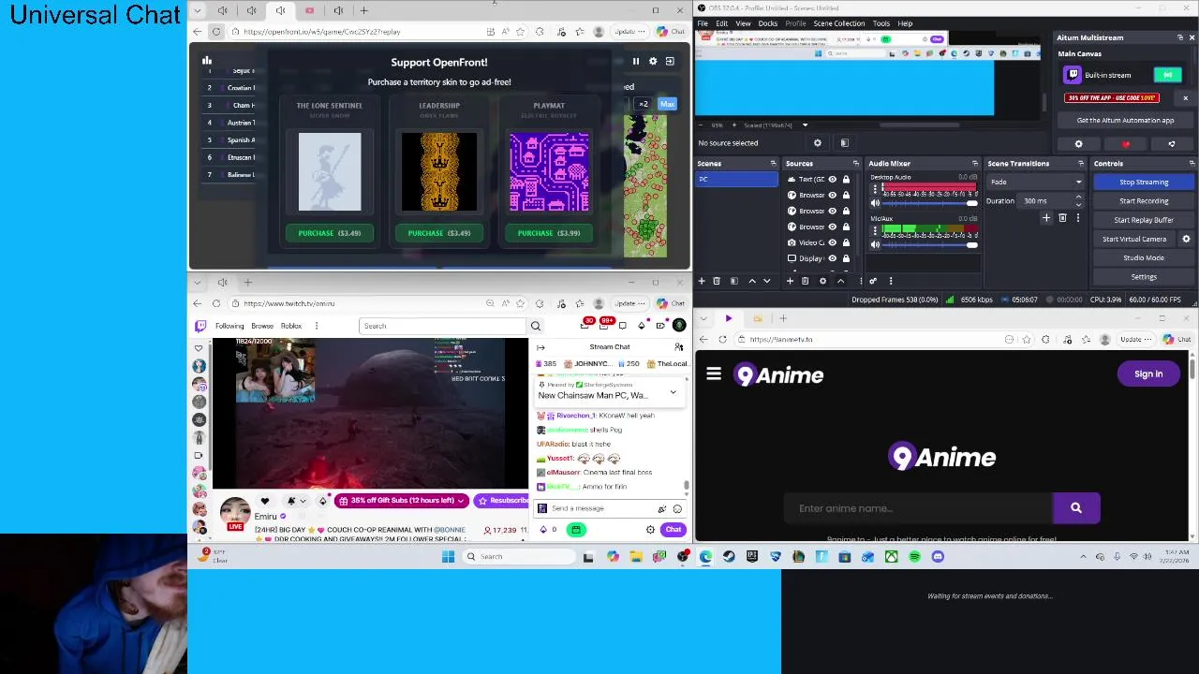The image size is (1199, 674).
Task: Open OBS Docks menu
Action: coord(768,23)
